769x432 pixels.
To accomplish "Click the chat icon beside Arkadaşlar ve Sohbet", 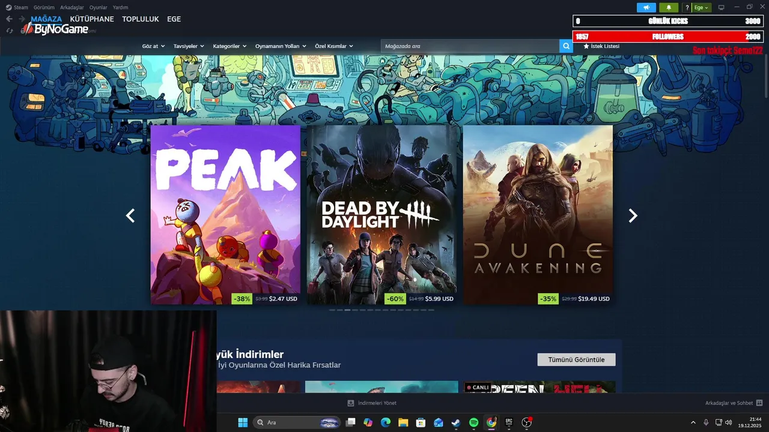I will pos(759,403).
